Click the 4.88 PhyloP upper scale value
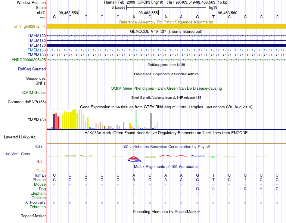The image size is (286, 223). coord(39,147)
